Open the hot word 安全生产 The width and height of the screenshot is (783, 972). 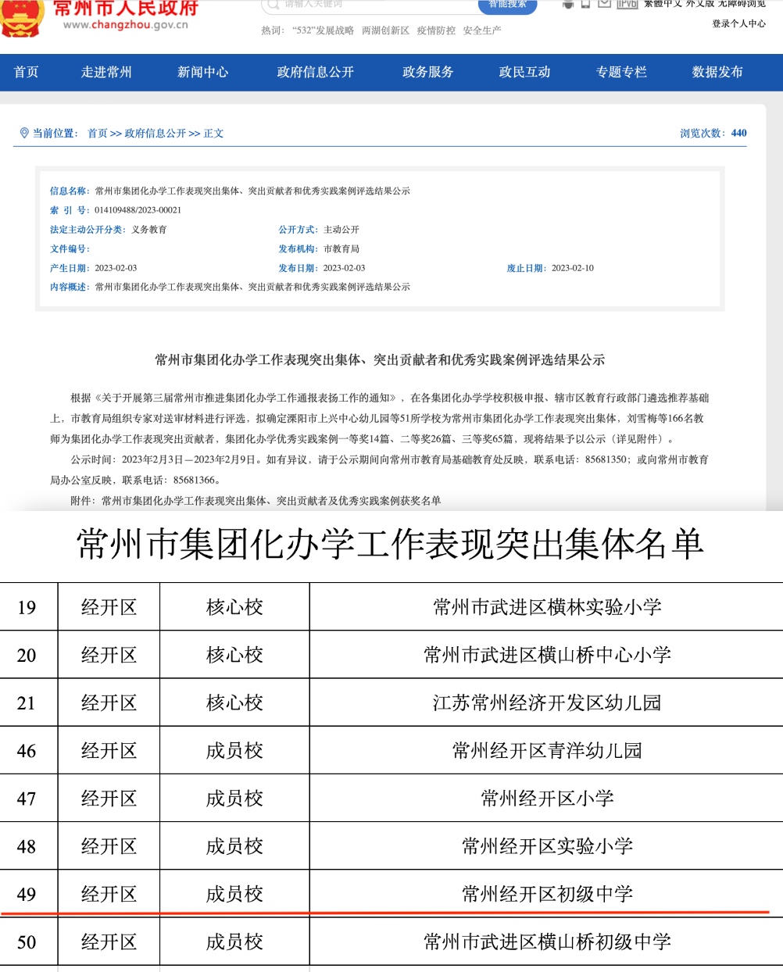pos(482,30)
